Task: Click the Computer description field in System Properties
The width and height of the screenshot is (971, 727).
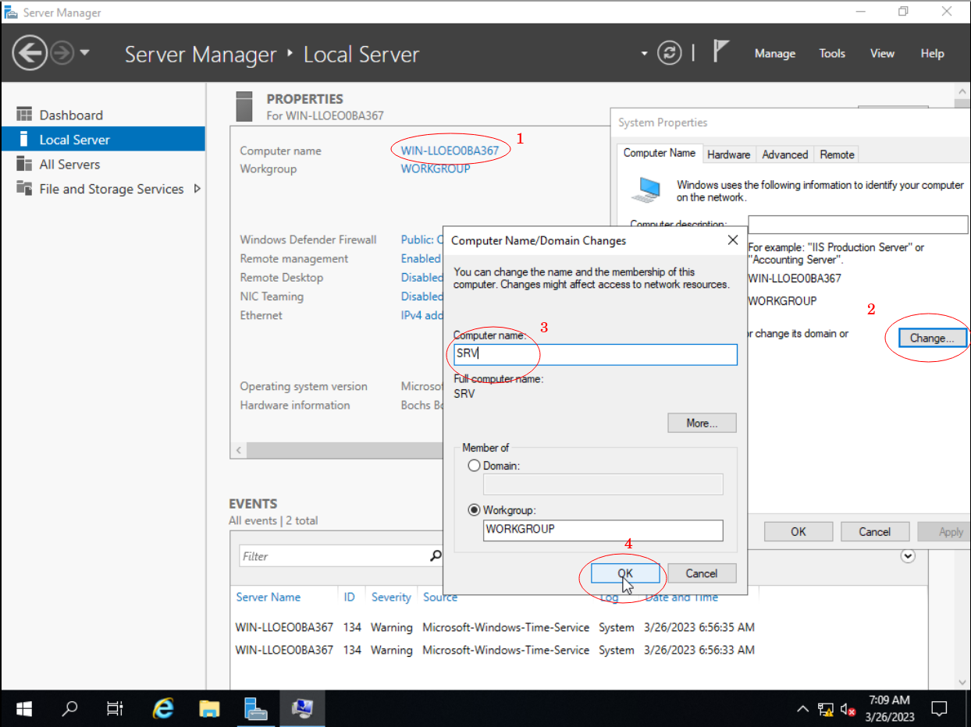Action: [x=858, y=225]
